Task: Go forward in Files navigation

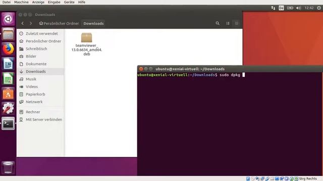Action: [x=31, y=24]
